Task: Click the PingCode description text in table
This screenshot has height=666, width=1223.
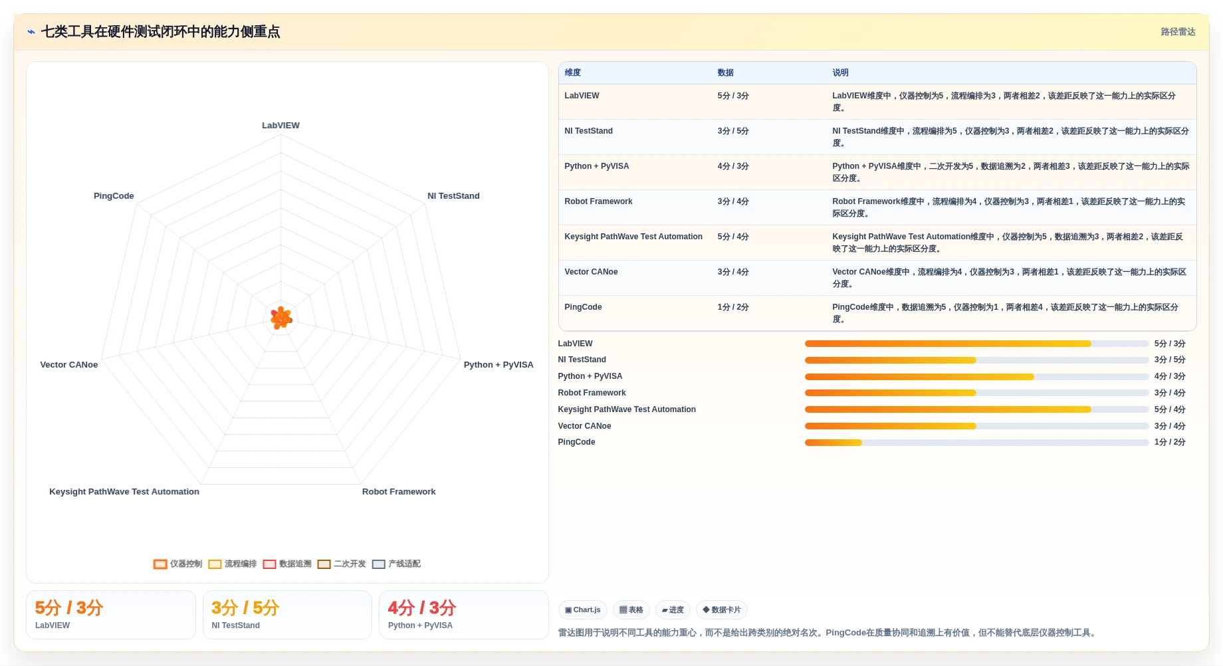Action: (1006, 313)
